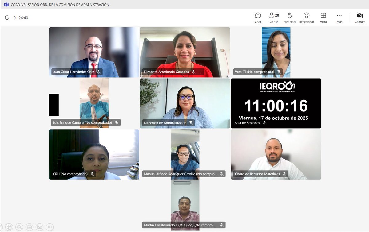369x232 pixels.
Task: Click the muted mic icon for Luis Enrique Camara
Action: click(x=117, y=122)
